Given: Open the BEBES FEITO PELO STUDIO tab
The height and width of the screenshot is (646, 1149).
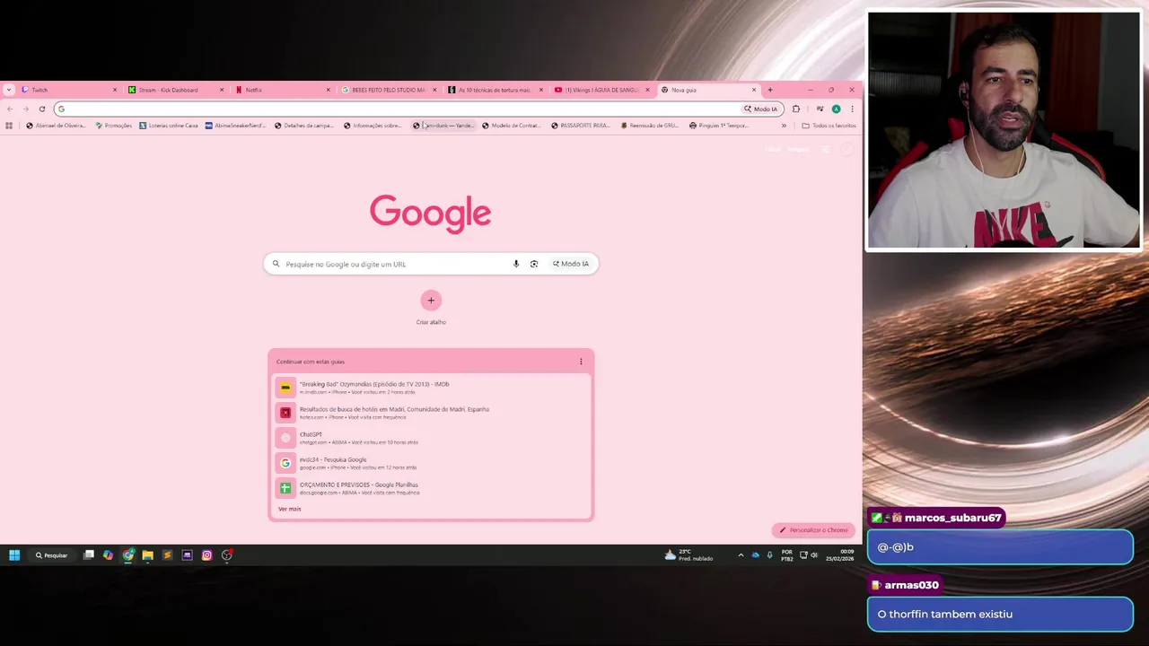Looking at the screenshot, I should [388, 90].
